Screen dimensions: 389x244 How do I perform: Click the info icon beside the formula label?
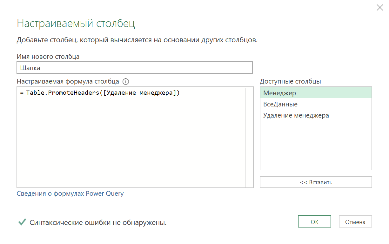[126, 82]
